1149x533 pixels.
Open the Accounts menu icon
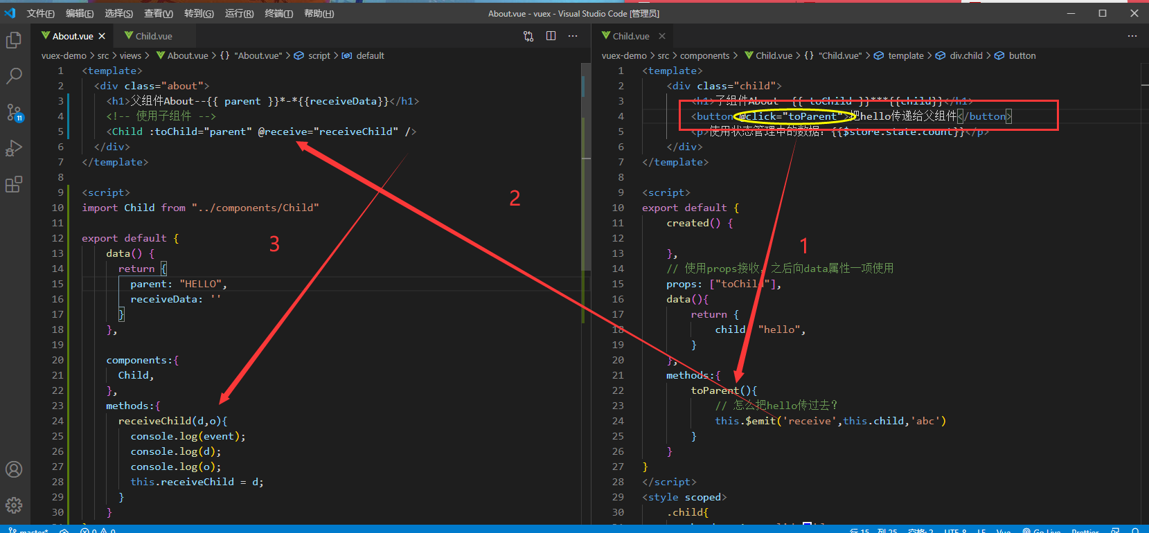(14, 469)
